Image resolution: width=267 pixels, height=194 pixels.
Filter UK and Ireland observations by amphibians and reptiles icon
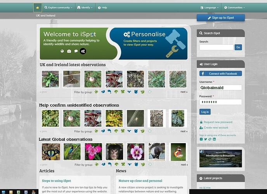click(x=96, y=92)
